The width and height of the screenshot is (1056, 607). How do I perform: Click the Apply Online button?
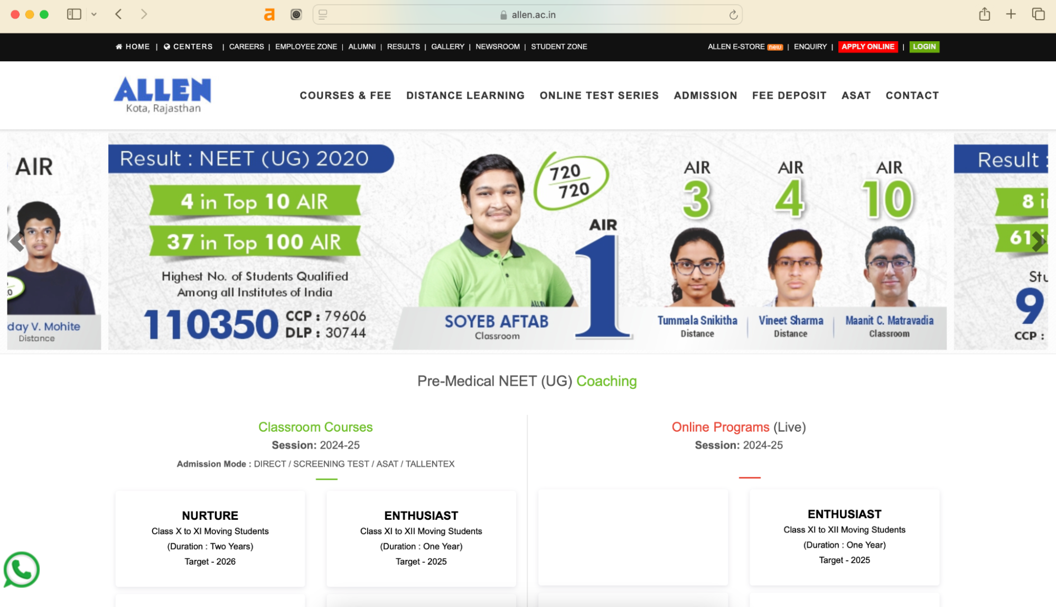868,46
